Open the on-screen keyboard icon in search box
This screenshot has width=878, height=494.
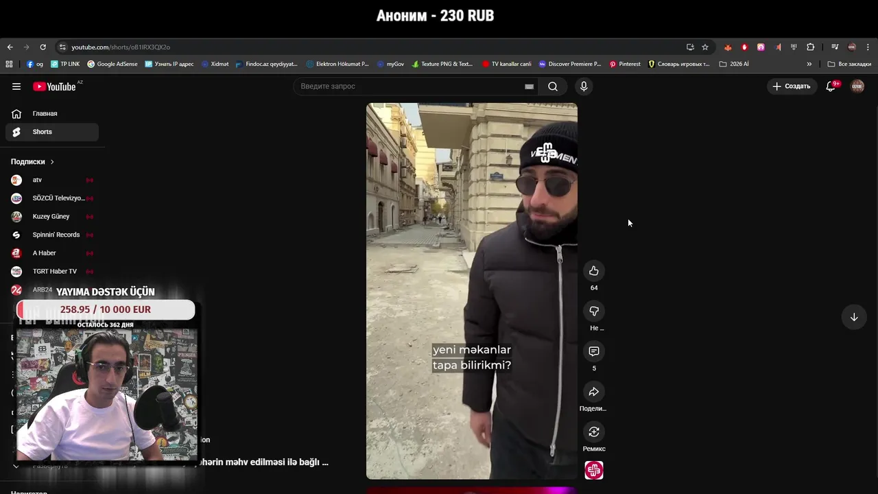coord(529,86)
